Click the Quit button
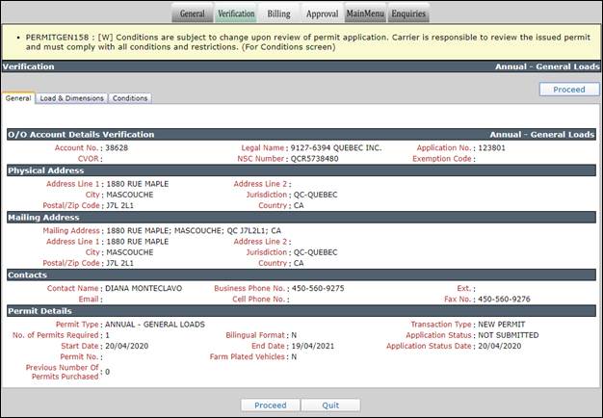This screenshot has height=418, width=603. [x=330, y=405]
